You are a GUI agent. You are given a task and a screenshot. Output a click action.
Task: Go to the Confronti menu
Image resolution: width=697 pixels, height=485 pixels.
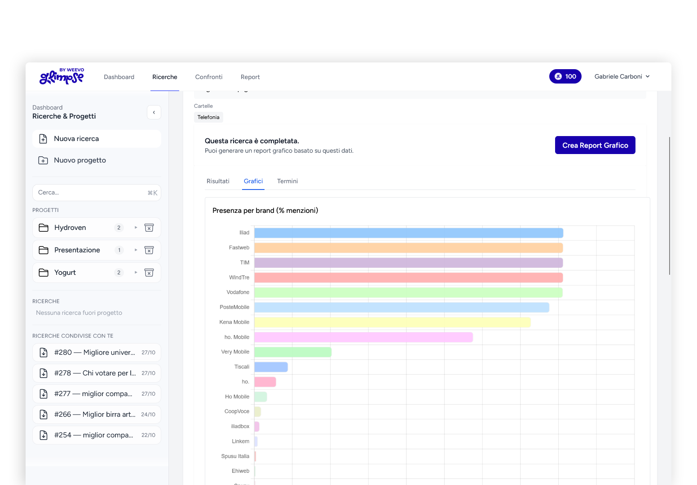coord(209,77)
